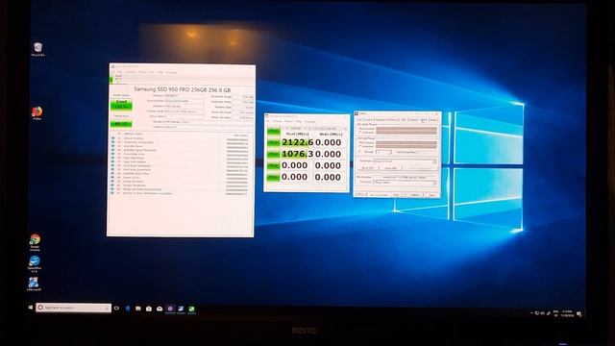Click the Stress CPU button

click(390, 168)
